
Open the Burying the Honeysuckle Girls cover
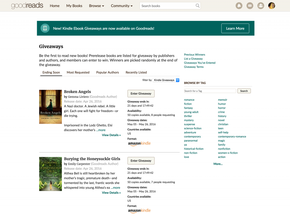[50, 174]
